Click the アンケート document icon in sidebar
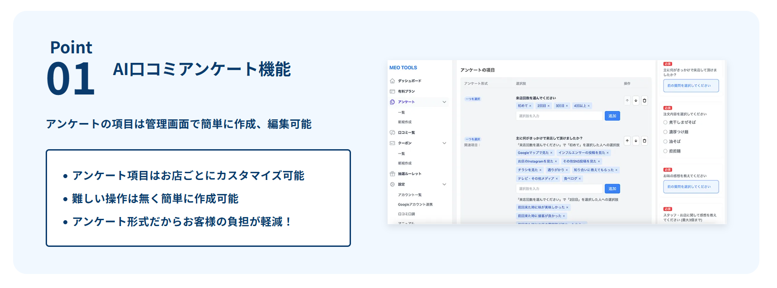The height and width of the screenshot is (288, 777). (x=392, y=102)
